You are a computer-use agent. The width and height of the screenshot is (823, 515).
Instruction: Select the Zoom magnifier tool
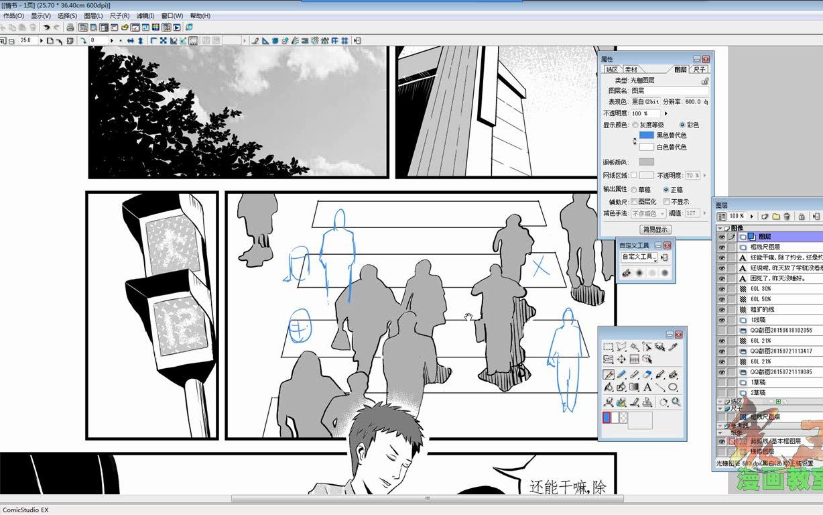pos(674,402)
